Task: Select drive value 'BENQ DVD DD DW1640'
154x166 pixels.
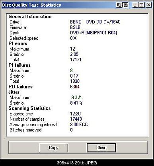Action: (95, 22)
